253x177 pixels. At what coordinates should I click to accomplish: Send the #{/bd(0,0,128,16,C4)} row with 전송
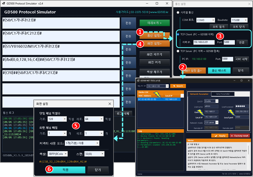[128, 63]
